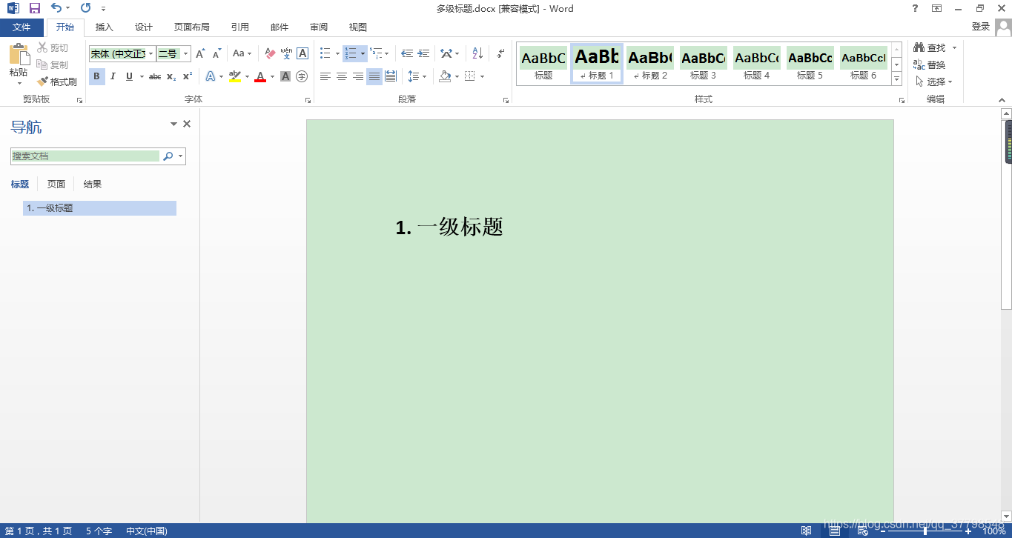Open the Select (选择) dropdown in editing group
1012x538 pixels.
[933, 82]
